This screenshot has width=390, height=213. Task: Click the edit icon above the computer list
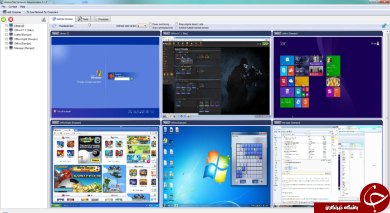coord(43,19)
